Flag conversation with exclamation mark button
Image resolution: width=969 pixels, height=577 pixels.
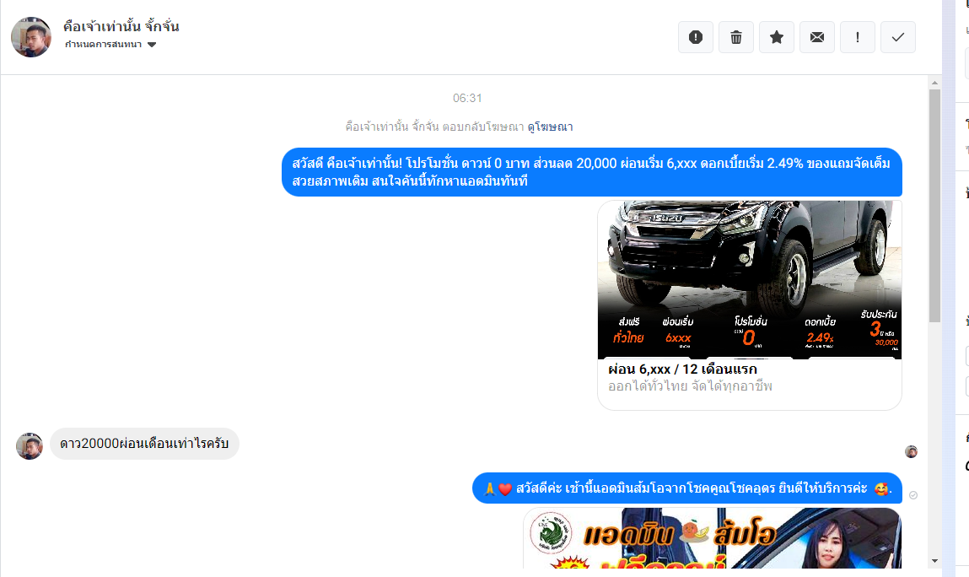coord(857,37)
